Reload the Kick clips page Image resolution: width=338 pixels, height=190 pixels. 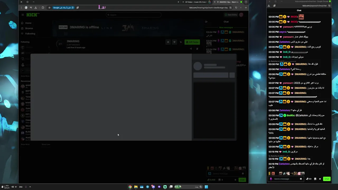coord(236,8)
